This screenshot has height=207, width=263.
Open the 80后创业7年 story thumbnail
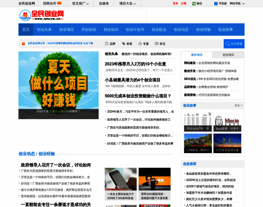coord(198,122)
